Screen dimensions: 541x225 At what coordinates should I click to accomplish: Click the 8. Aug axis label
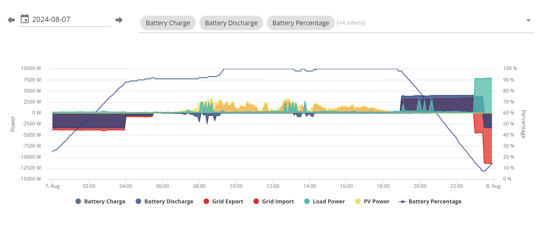[493, 186]
